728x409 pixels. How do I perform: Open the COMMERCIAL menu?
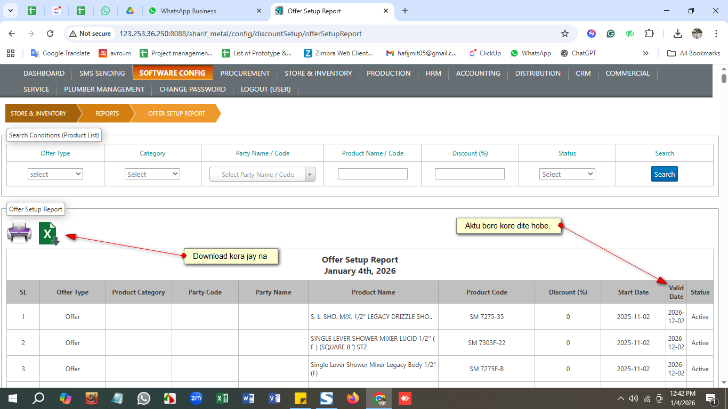pyautogui.click(x=628, y=73)
